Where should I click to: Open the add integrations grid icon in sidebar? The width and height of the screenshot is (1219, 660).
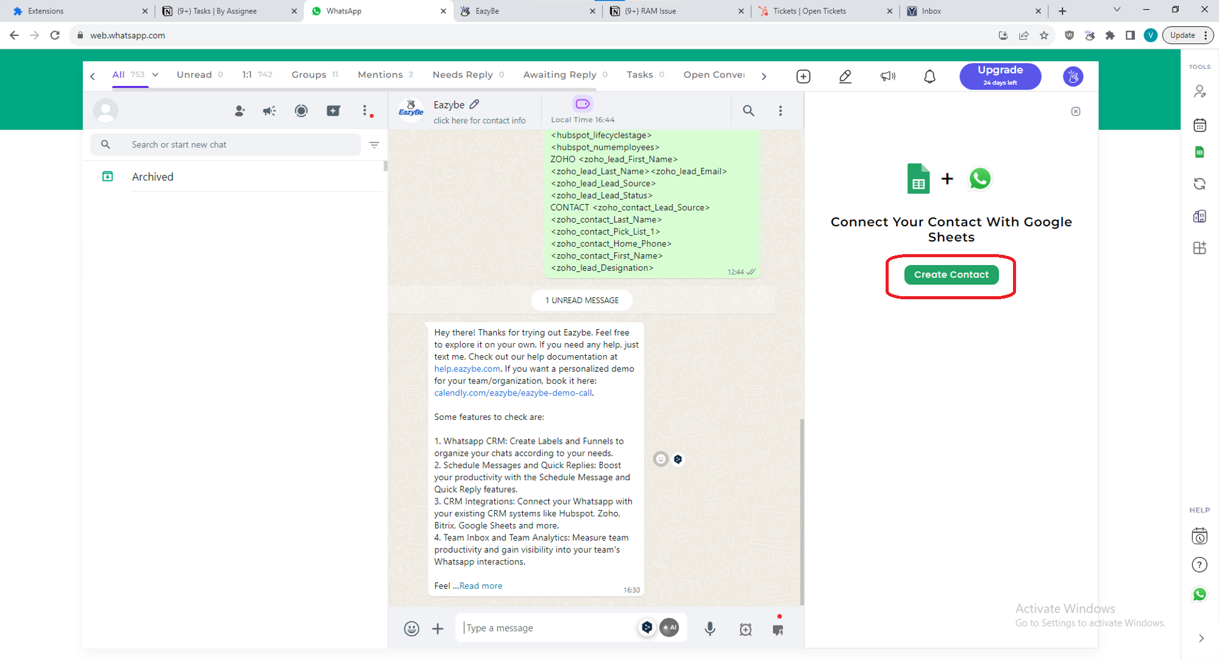[x=1199, y=247]
